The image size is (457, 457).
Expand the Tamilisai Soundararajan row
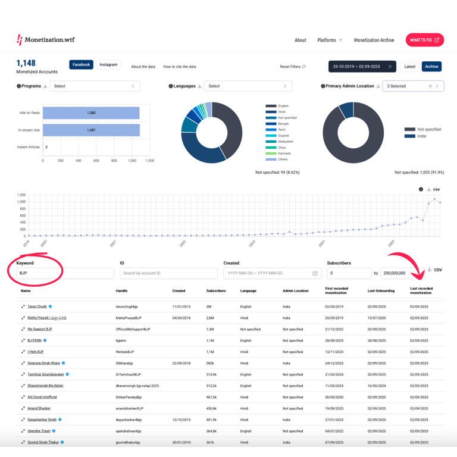(x=23, y=374)
